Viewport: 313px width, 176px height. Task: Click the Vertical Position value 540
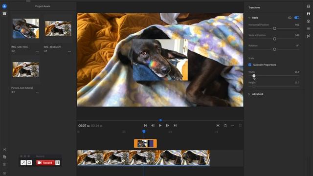pyautogui.click(x=297, y=35)
